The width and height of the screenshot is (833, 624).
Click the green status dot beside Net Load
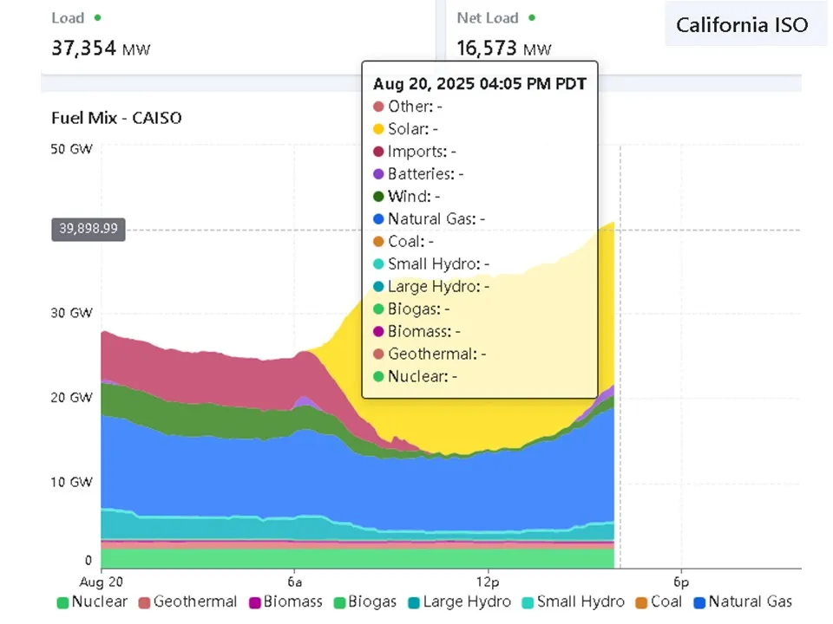(x=532, y=17)
